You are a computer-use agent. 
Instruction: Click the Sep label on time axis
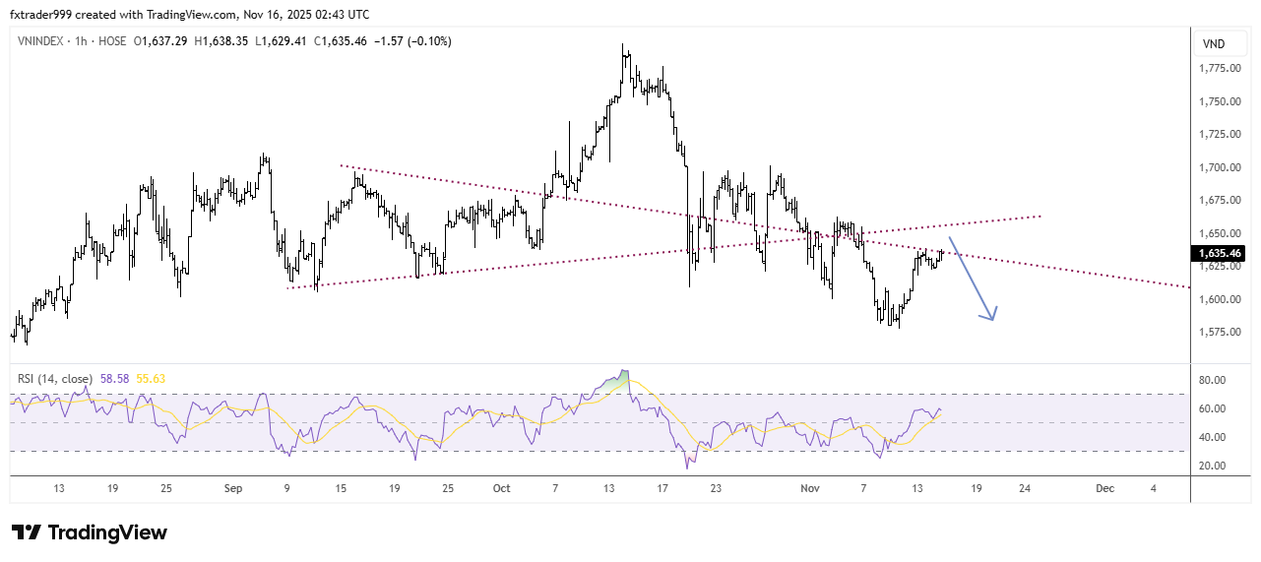tap(233, 488)
